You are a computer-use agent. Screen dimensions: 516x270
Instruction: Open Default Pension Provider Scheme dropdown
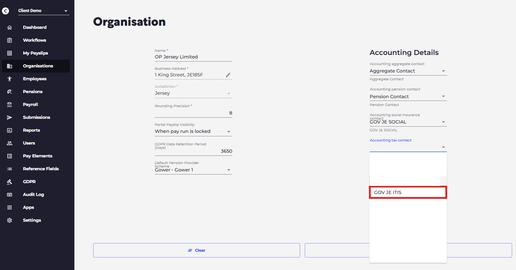pyautogui.click(x=193, y=170)
